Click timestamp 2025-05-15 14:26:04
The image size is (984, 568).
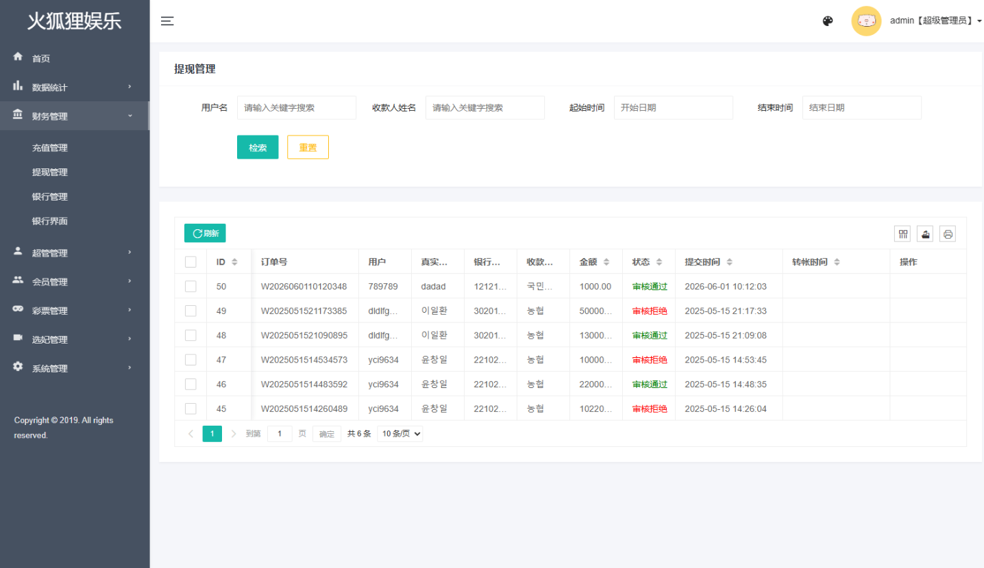pos(726,409)
